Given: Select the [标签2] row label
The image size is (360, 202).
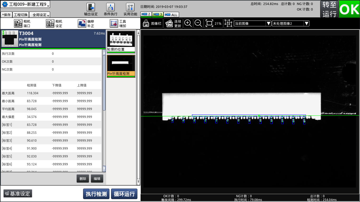Looking at the screenshot, I should [x=7, y=133].
